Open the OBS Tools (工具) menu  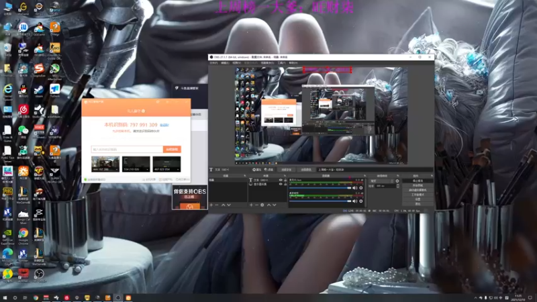coord(281,63)
